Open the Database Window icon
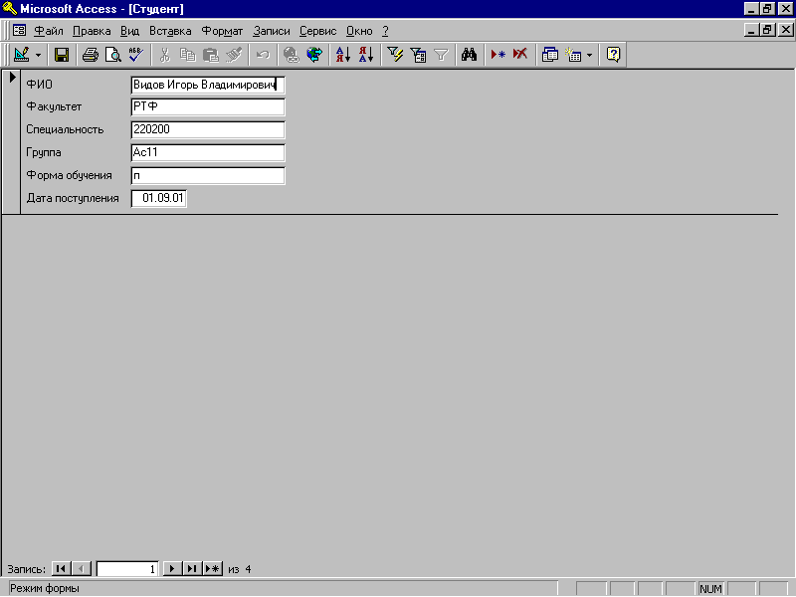This screenshot has height=597, width=796. click(550, 55)
